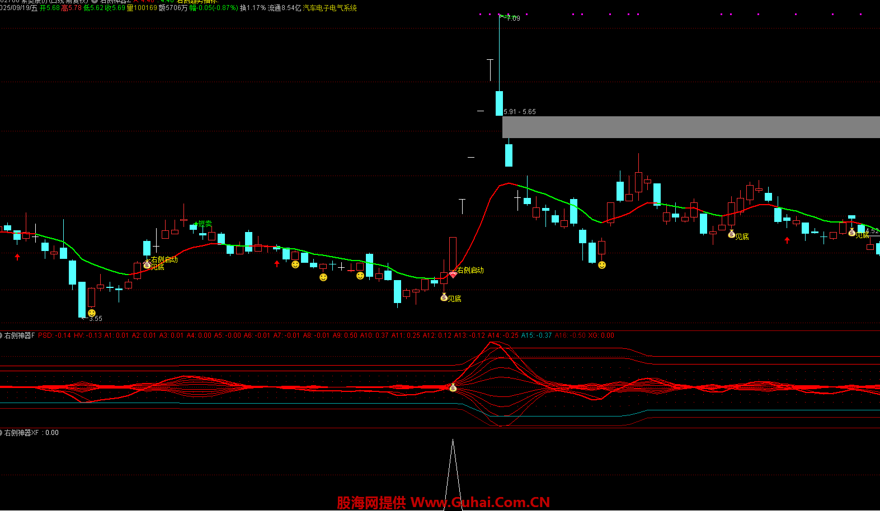This screenshot has height=511, width=880.
Task: Click the 7.09 high price label
Action: (512, 18)
